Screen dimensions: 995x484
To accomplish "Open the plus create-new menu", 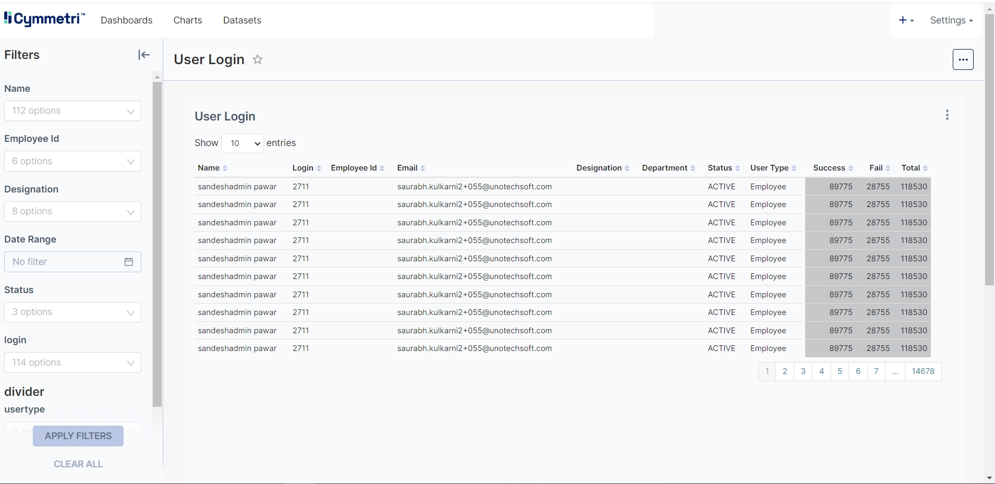I will tap(906, 20).
